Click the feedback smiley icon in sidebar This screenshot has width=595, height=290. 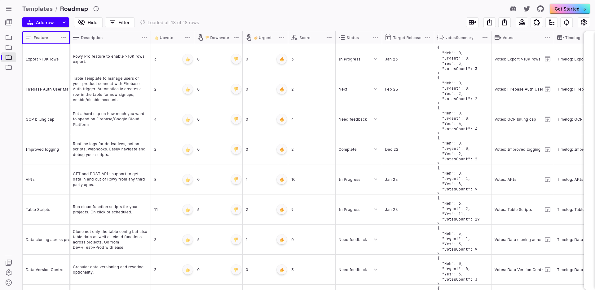[9, 283]
